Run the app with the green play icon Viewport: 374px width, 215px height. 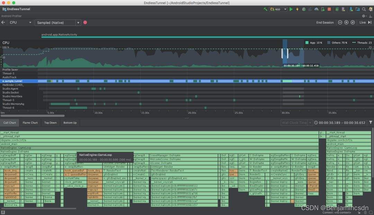pos(291,9)
